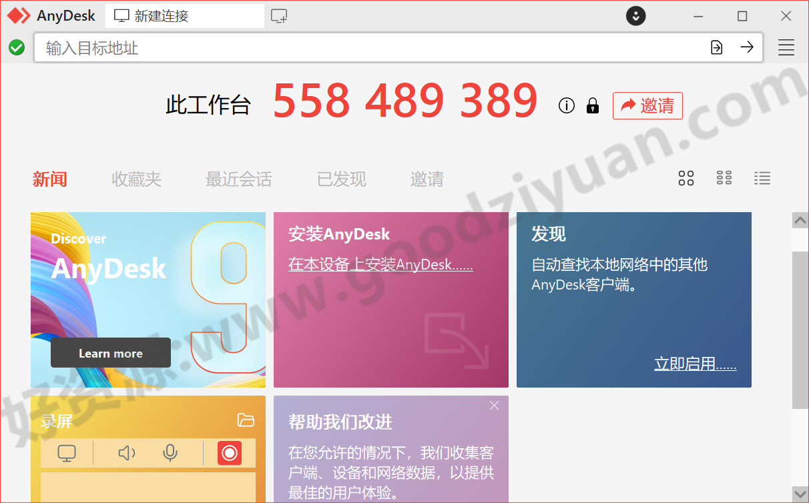Start recording with the red record button

tap(230, 453)
